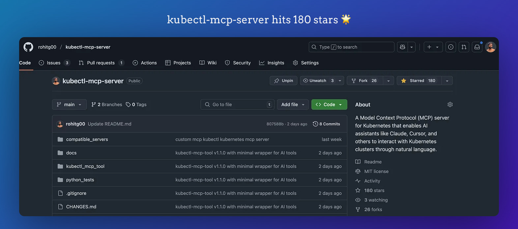518x229 pixels.
Task: Open the Unwatch dropdown
Action: [322, 80]
